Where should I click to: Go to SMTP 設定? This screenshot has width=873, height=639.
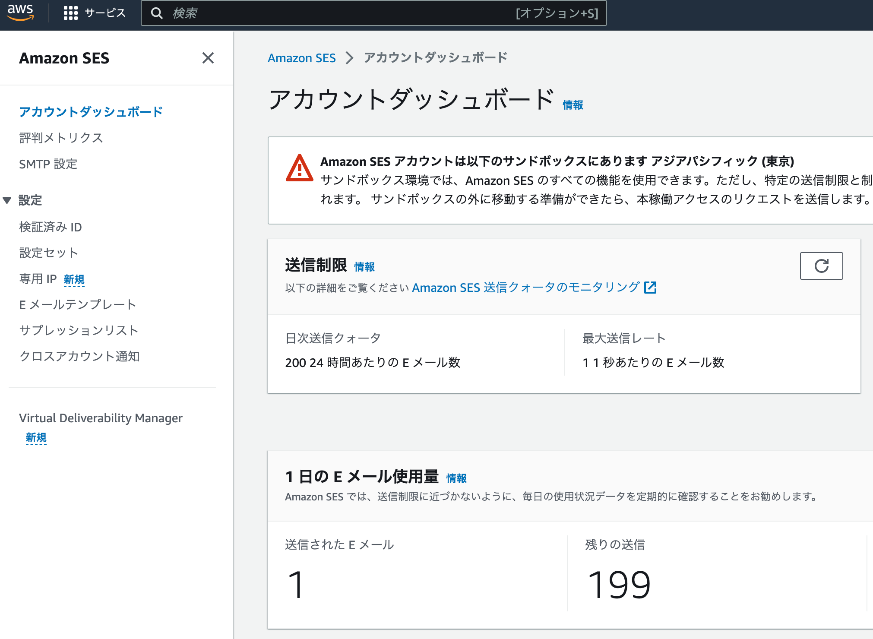[48, 164]
